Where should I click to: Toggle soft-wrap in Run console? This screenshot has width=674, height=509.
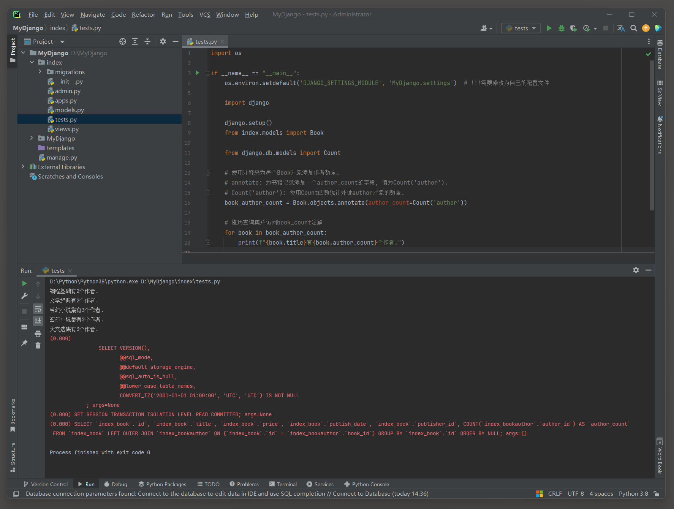pyautogui.click(x=38, y=309)
